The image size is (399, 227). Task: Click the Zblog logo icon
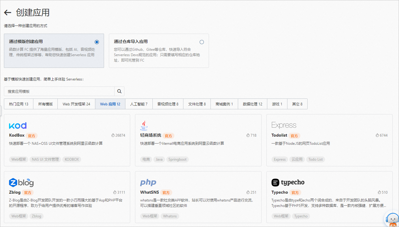21,182
